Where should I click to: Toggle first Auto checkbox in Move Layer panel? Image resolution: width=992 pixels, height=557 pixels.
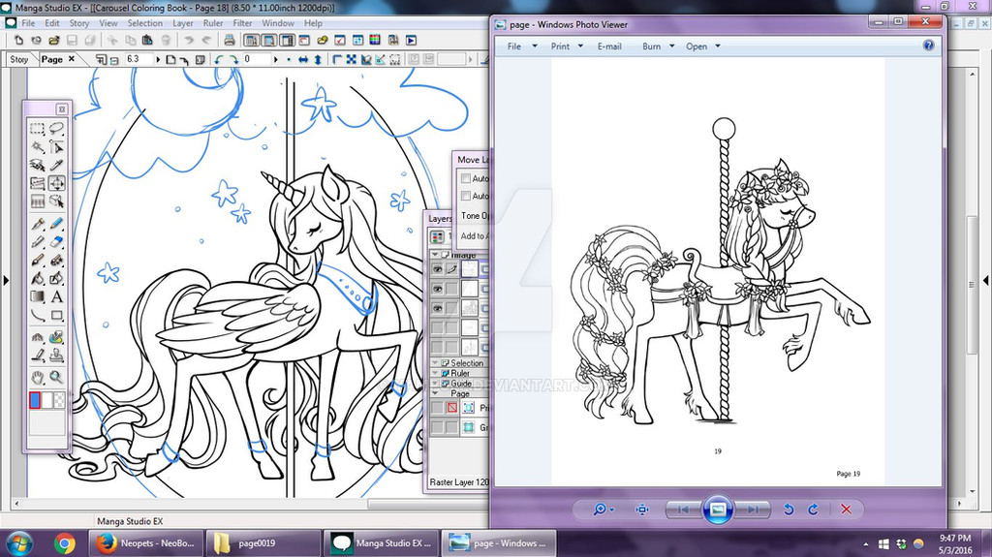coord(466,178)
